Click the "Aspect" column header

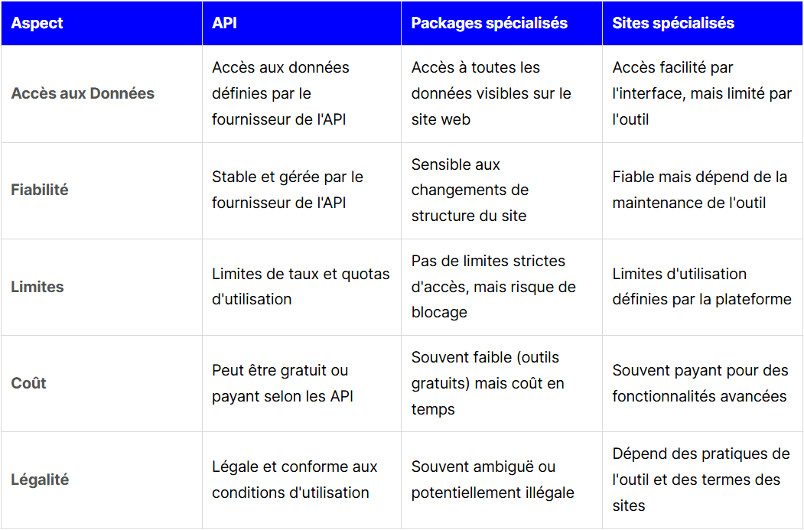tap(37, 23)
